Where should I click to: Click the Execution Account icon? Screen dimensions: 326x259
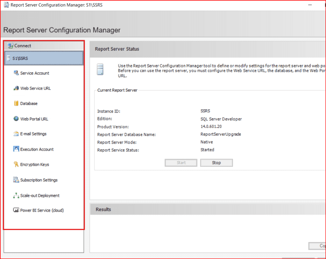pyautogui.click(x=16, y=149)
